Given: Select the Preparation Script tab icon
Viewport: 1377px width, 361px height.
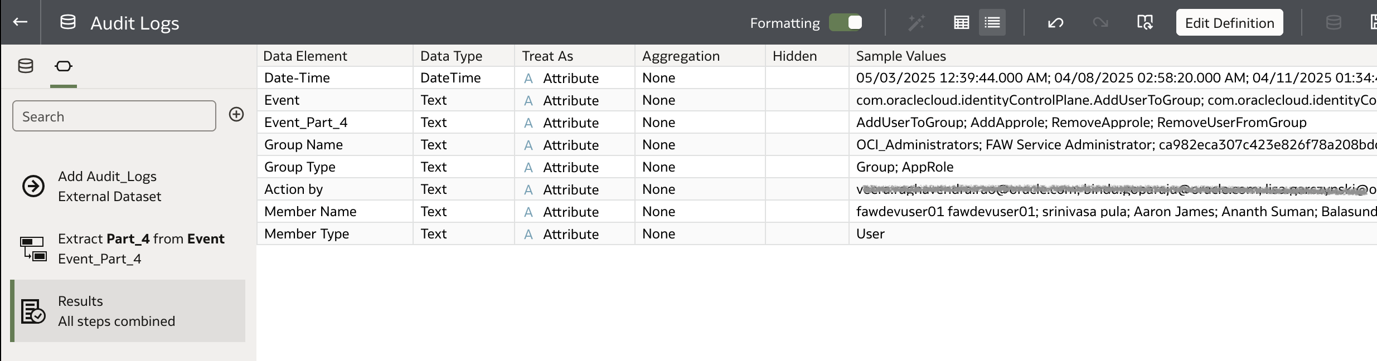Looking at the screenshot, I should [x=63, y=66].
